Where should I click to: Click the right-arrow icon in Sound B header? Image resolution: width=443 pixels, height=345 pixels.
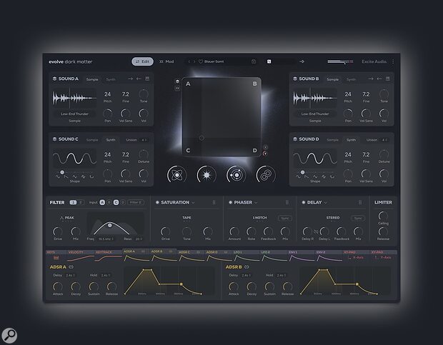pyautogui.click(x=371, y=79)
